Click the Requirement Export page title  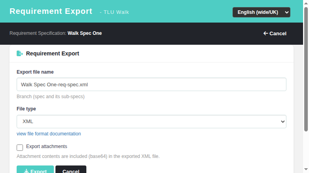pos(51,11)
